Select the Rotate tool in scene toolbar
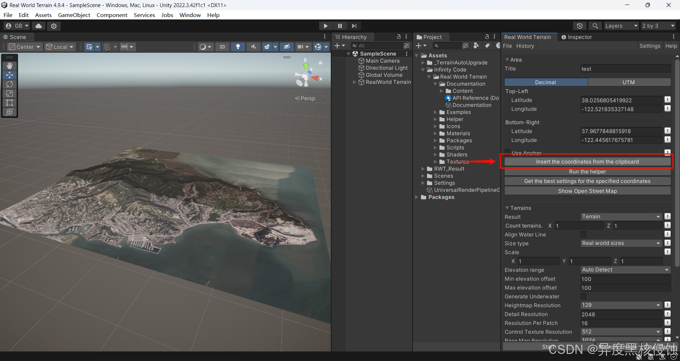Viewport: 680px width, 361px height. (10, 84)
